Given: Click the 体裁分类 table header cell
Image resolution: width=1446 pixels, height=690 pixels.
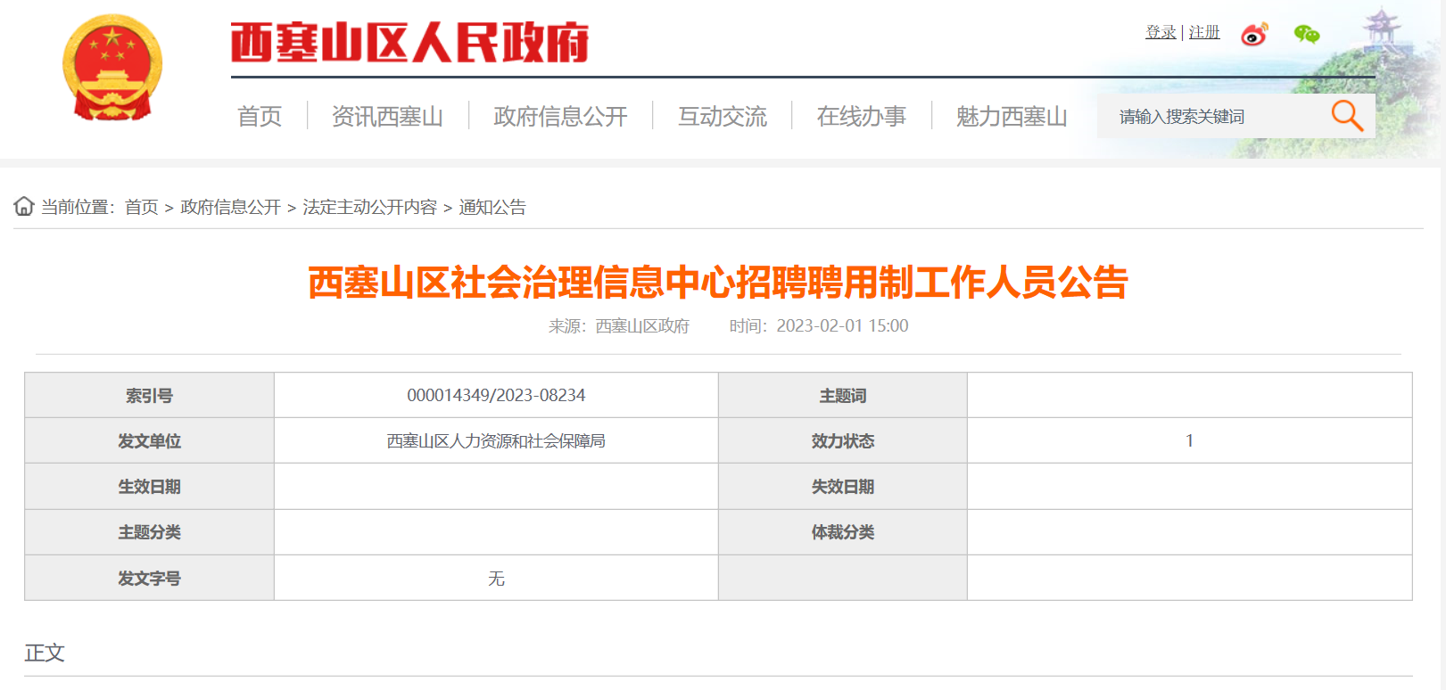Looking at the screenshot, I should (842, 532).
